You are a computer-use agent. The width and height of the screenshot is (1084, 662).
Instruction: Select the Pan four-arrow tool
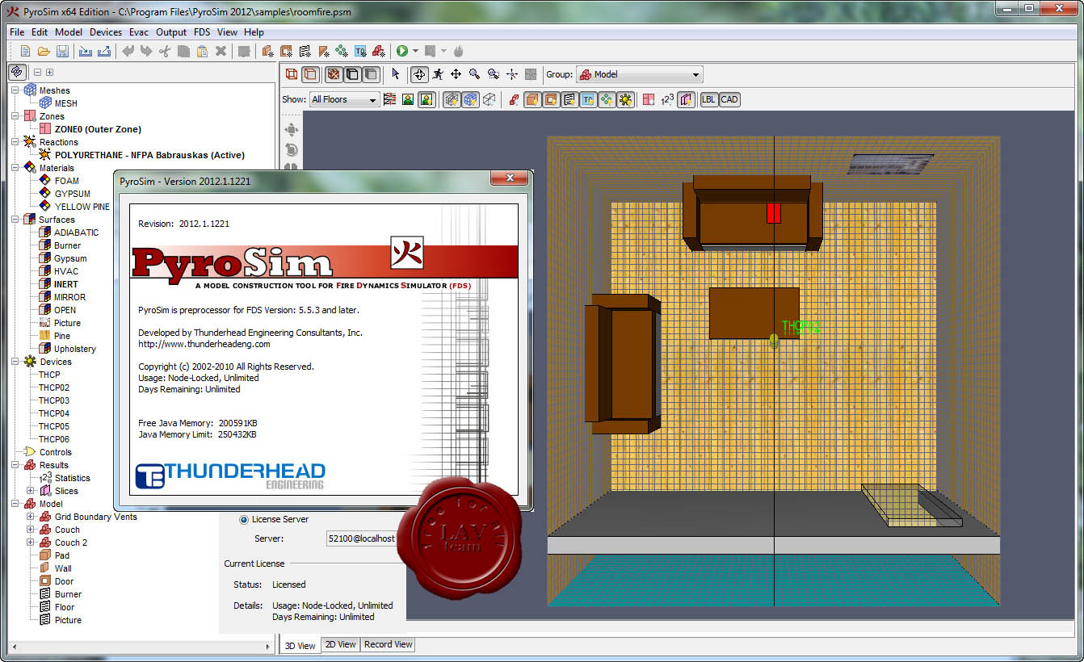click(456, 74)
